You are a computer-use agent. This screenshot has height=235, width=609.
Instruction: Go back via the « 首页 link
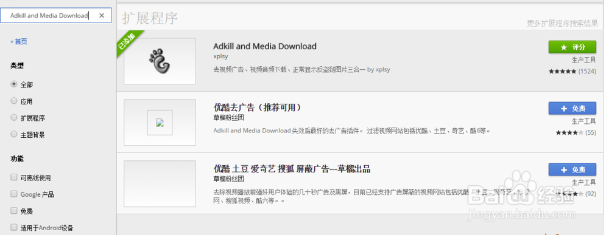pyautogui.click(x=19, y=41)
